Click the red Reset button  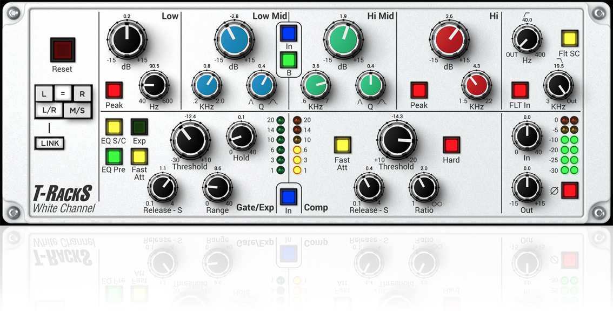[63, 50]
